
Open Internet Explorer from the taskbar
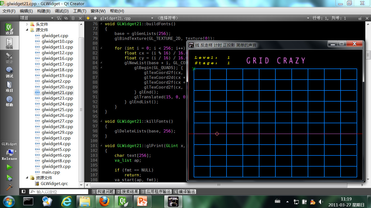click(67, 201)
